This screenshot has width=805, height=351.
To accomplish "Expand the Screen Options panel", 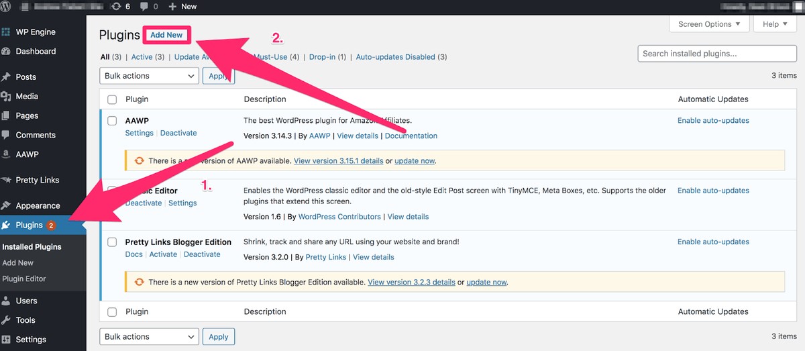I will tap(709, 24).
